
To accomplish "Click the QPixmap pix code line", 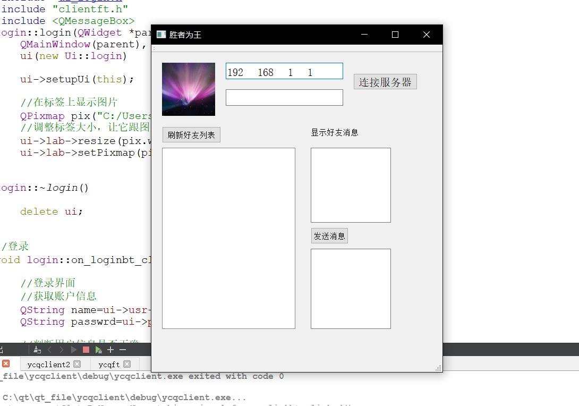I will click(x=86, y=116).
